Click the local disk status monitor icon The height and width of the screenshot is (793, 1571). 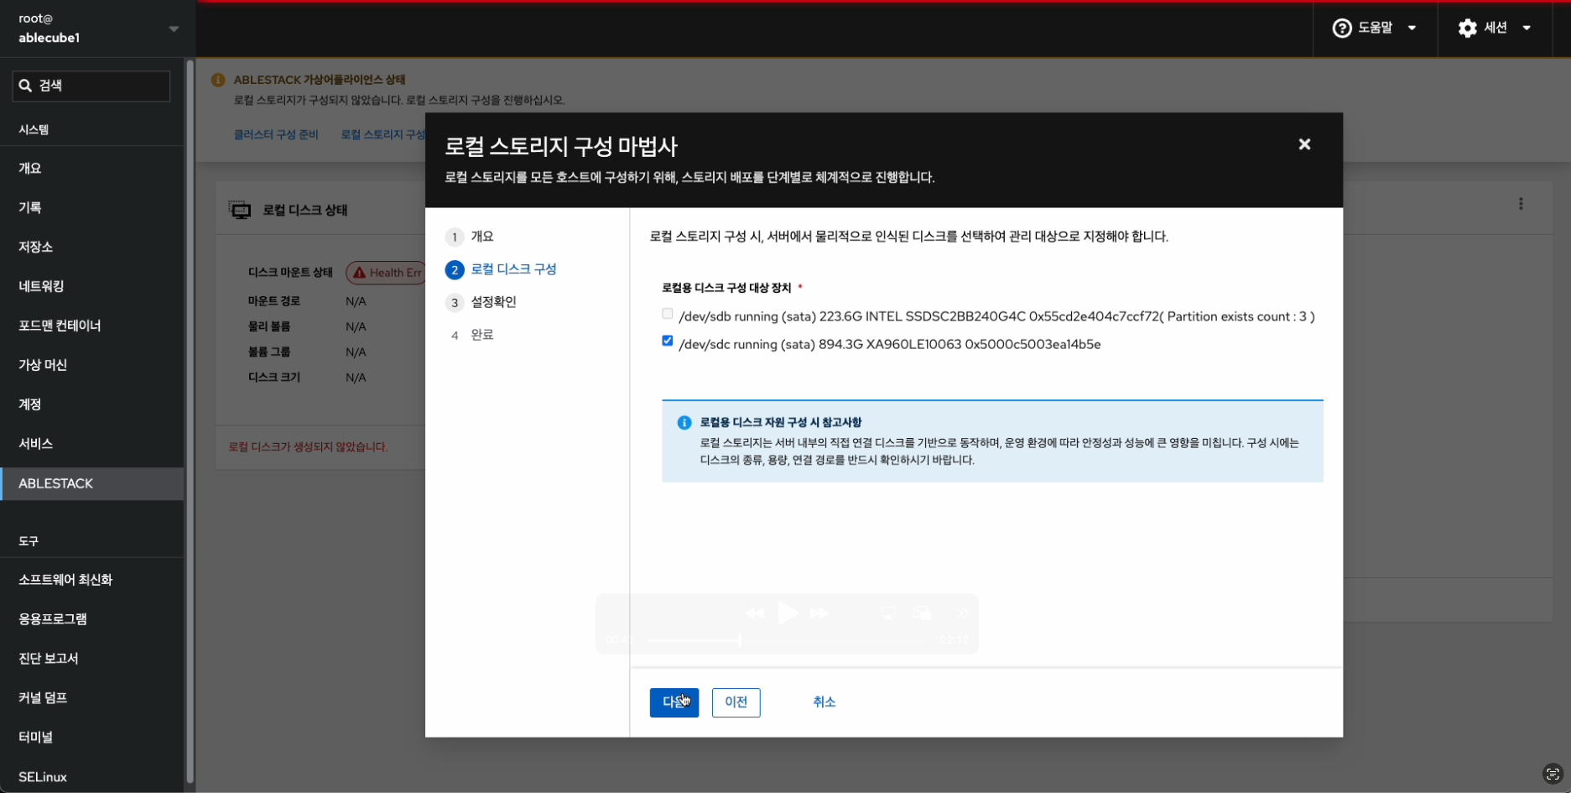pos(240,210)
